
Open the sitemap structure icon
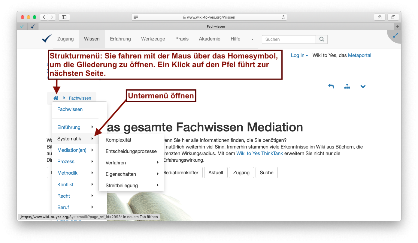(x=347, y=86)
